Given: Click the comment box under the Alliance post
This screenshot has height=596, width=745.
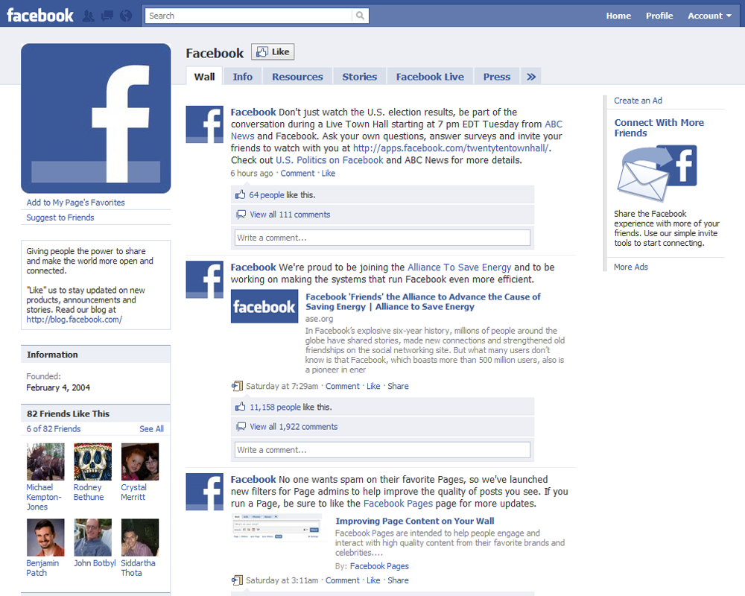Looking at the screenshot, I should coord(382,450).
